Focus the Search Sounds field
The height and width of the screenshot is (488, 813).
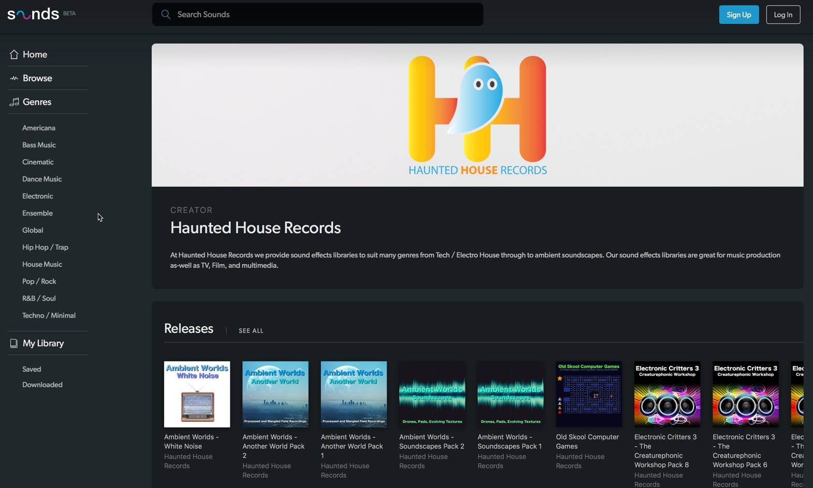(318, 14)
